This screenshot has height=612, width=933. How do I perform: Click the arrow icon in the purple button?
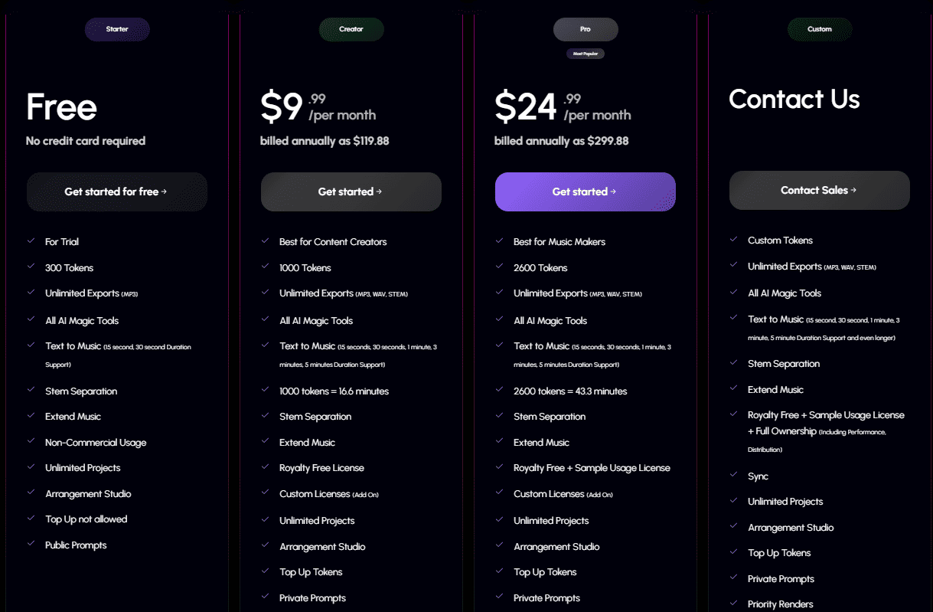pos(615,191)
